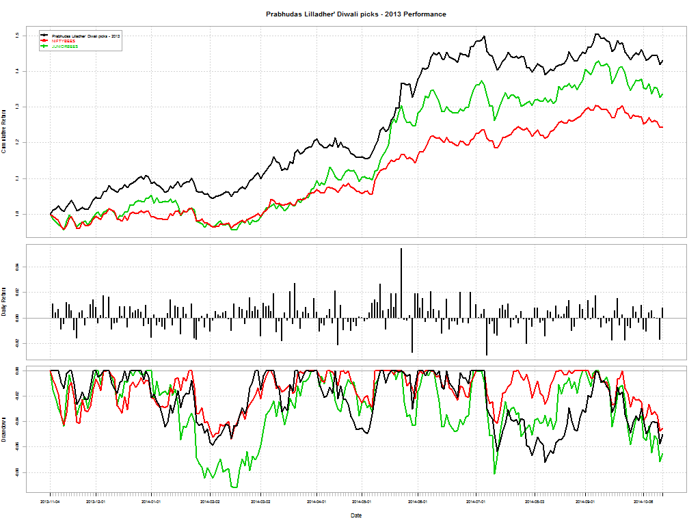
Task: Click the green JUNIORBEES legend label
Action: (x=65, y=46)
